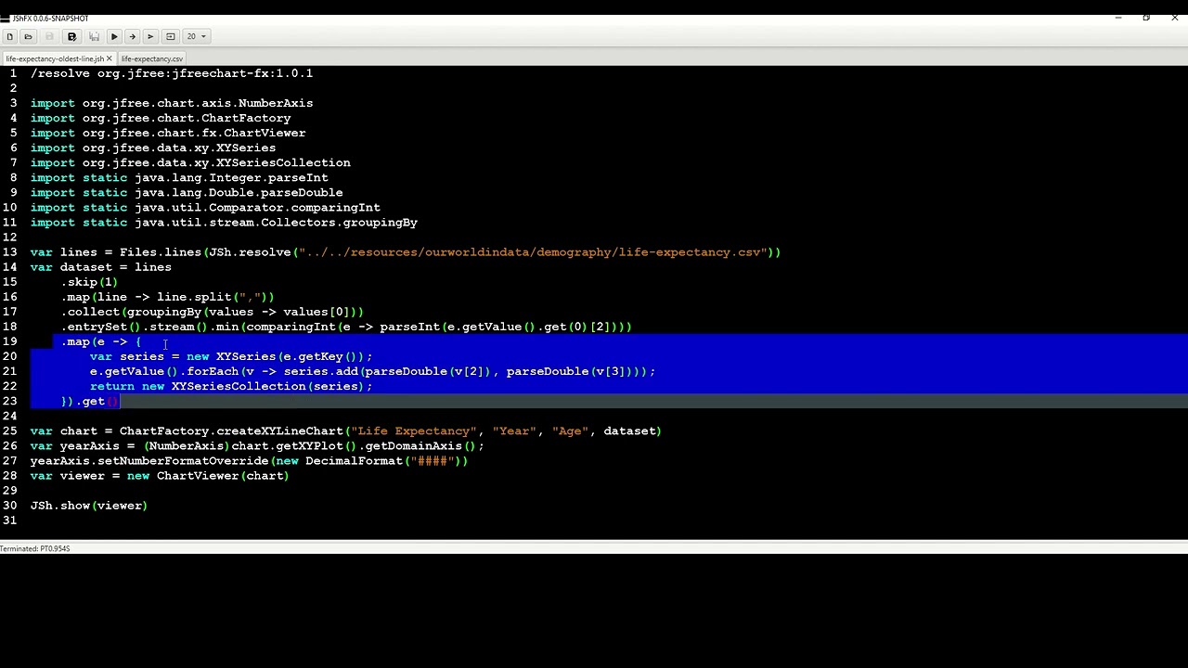
Task: Click the import static groupingBy line
Action: [224, 222]
